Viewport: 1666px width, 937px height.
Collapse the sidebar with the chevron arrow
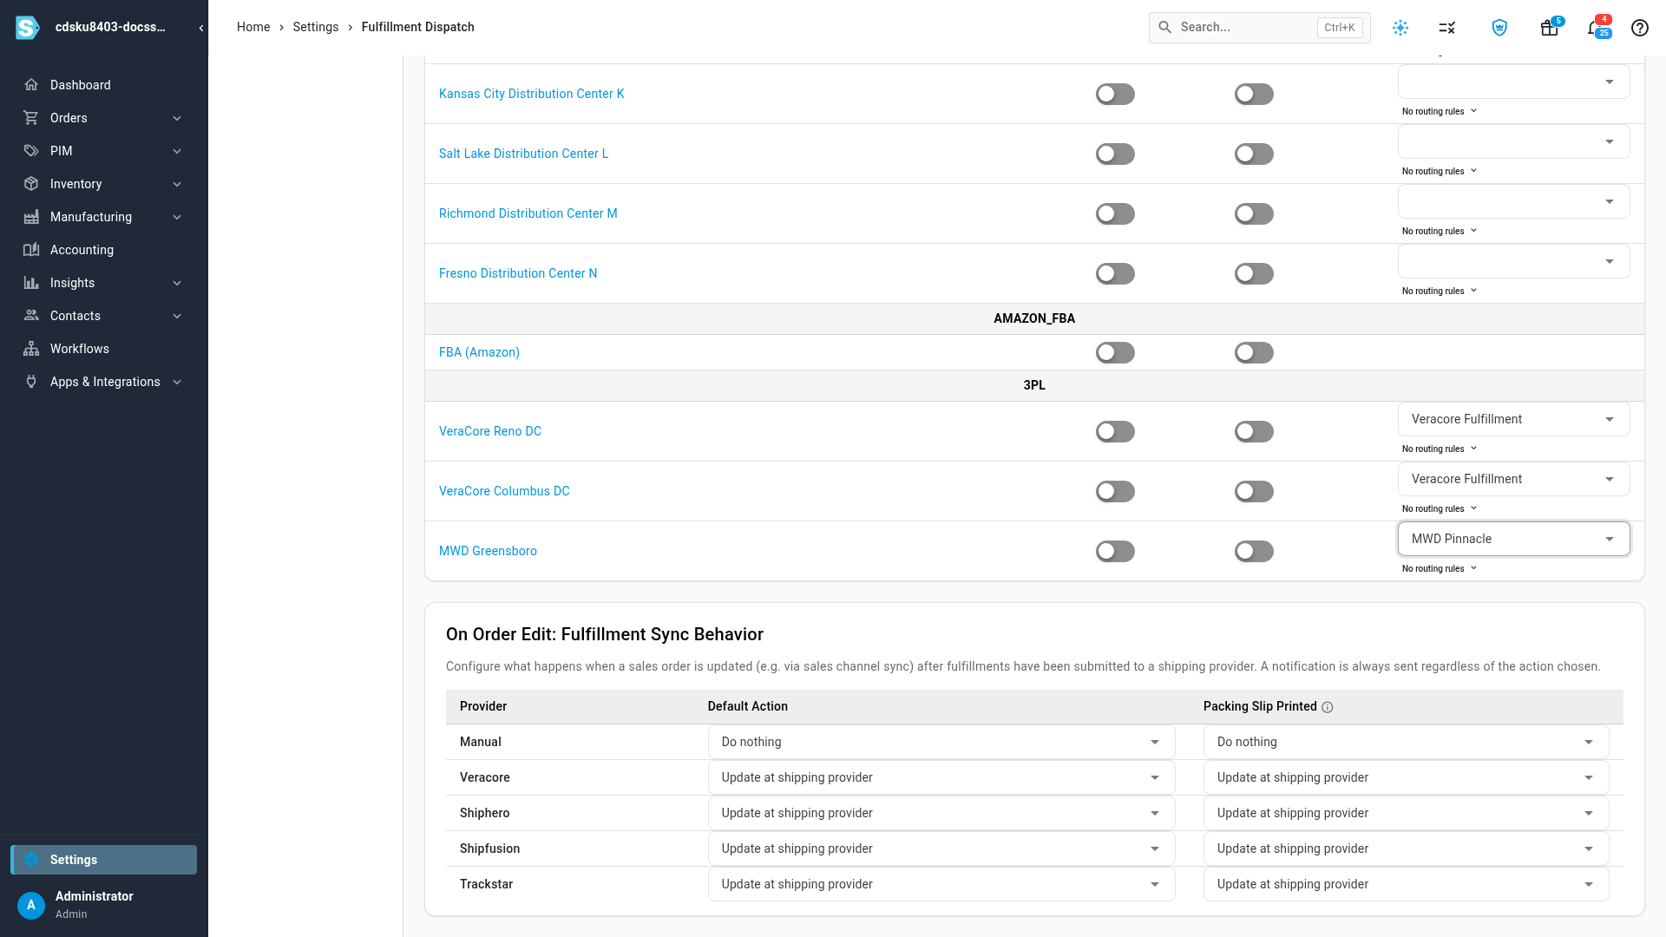[201, 28]
